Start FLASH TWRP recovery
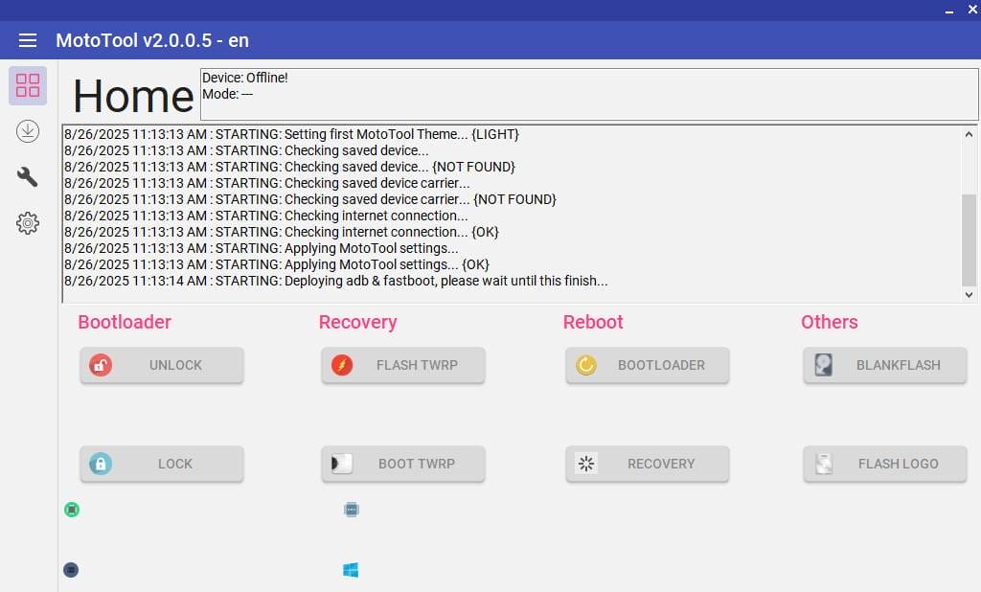The height and width of the screenshot is (592, 981). point(403,365)
